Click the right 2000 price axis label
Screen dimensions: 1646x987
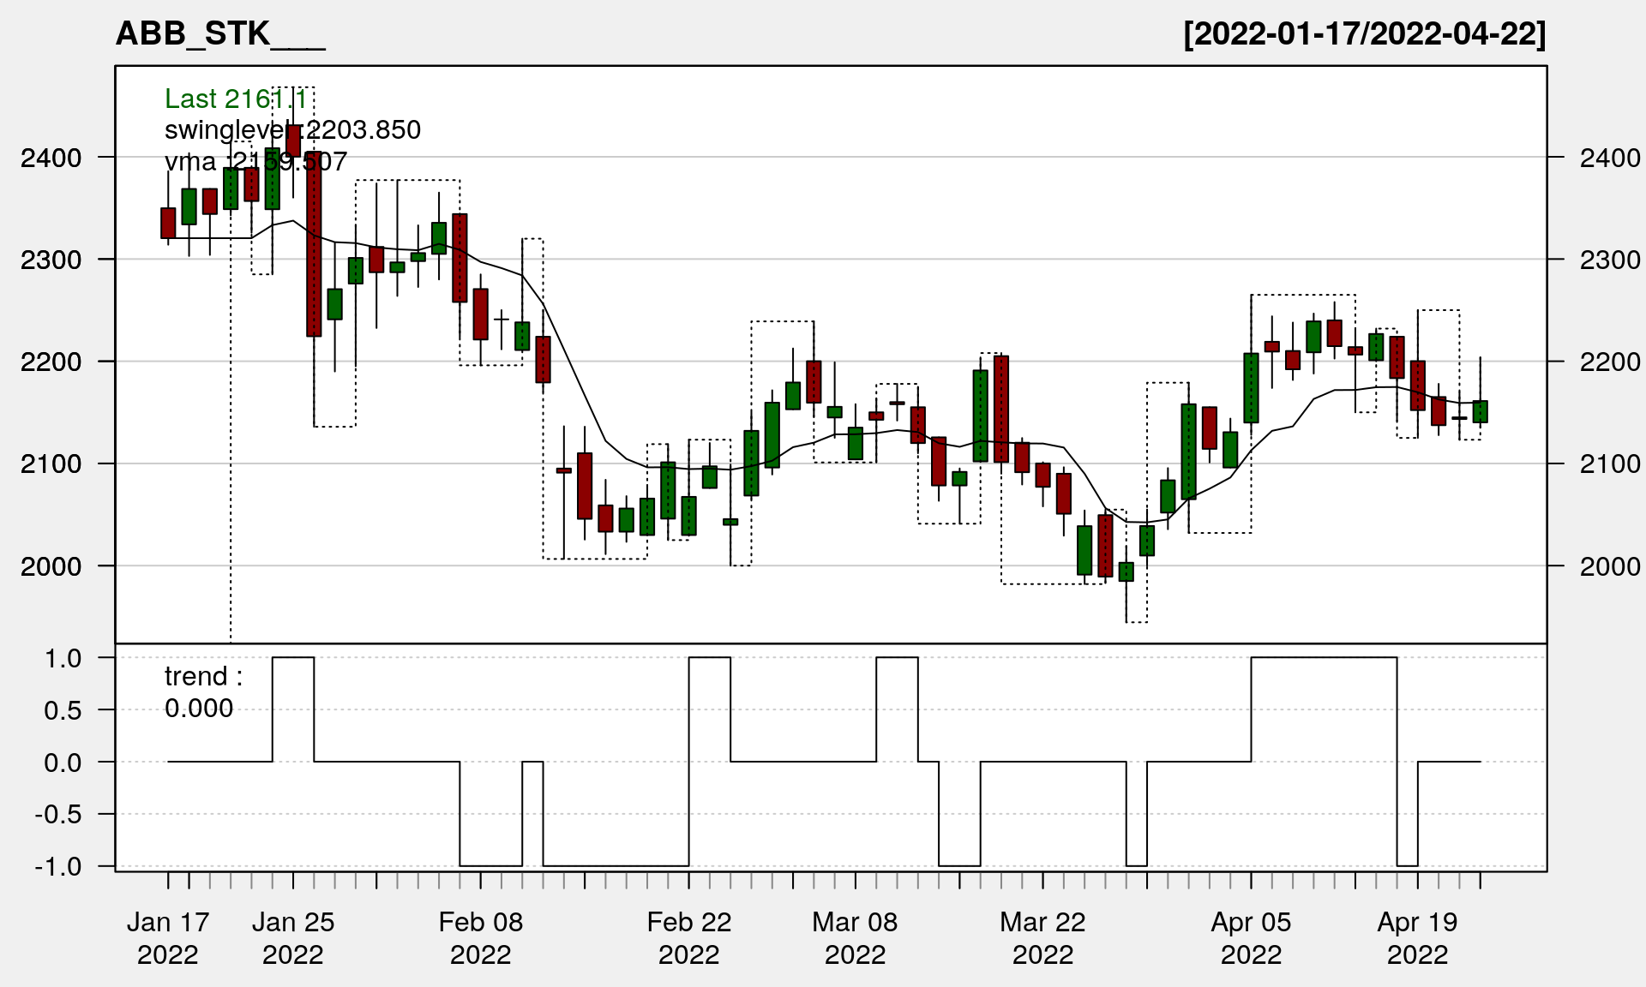tap(1609, 566)
